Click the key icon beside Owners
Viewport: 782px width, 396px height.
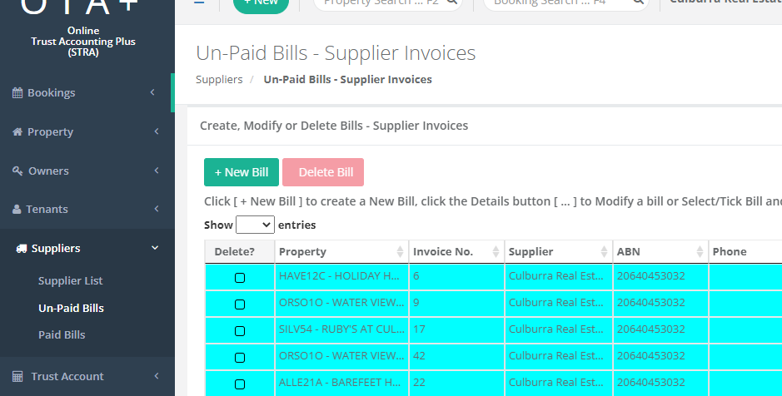pyautogui.click(x=17, y=171)
